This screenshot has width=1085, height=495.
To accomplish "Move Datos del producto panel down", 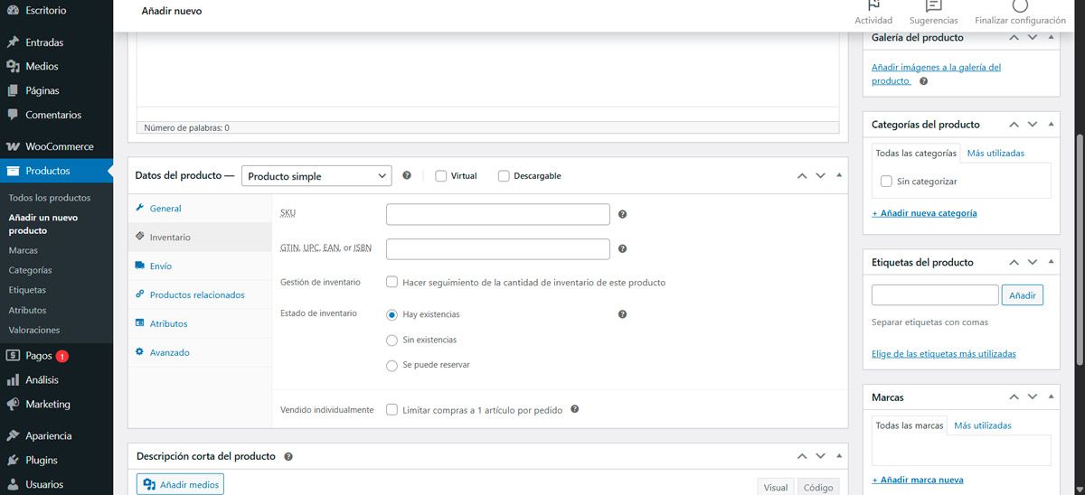I will tap(821, 175).
